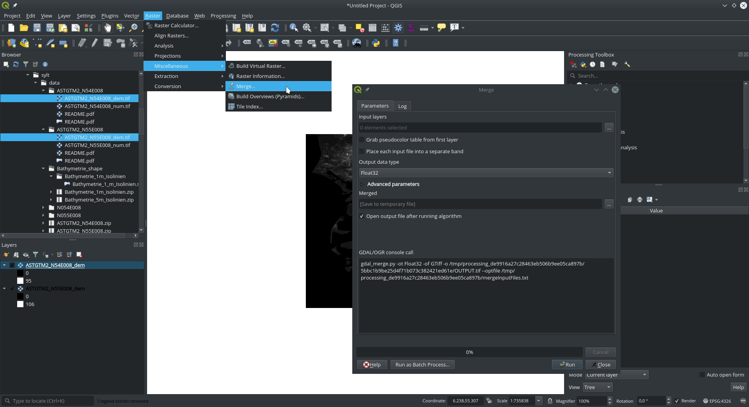Switch to the Log tab in Merge dialog
The height and width of the screenshot is (407, 749).
coord(402,106)
